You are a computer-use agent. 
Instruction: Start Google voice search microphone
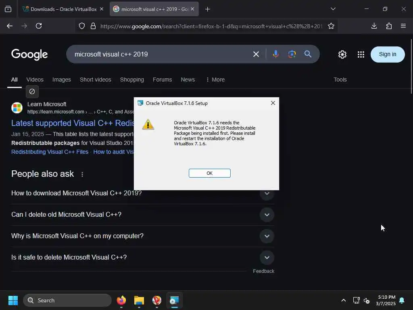coord(276,54)
